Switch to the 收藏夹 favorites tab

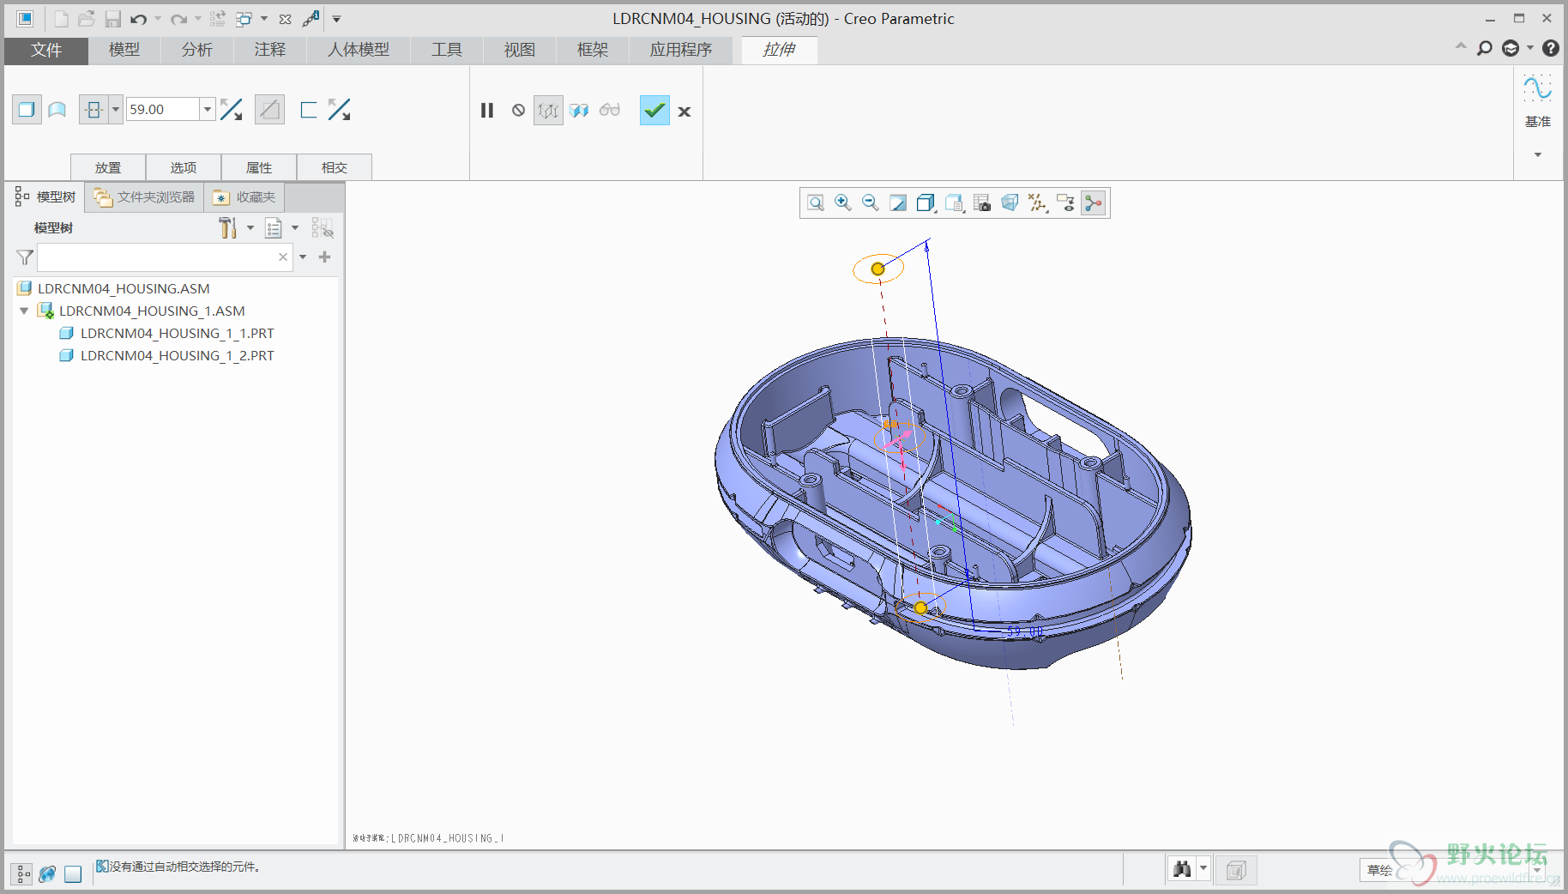point(244,197)
